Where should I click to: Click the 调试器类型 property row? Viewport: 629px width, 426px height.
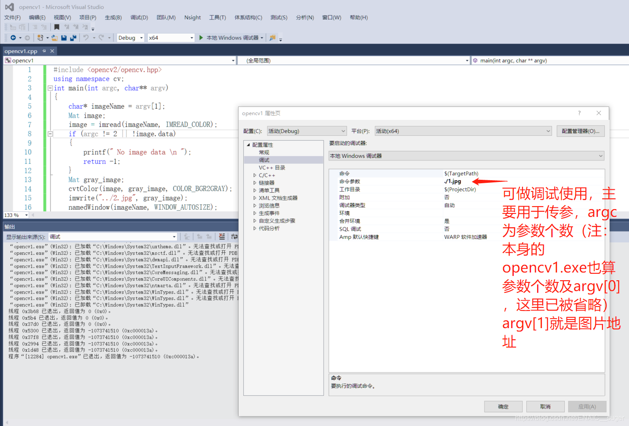pos(466,205)
